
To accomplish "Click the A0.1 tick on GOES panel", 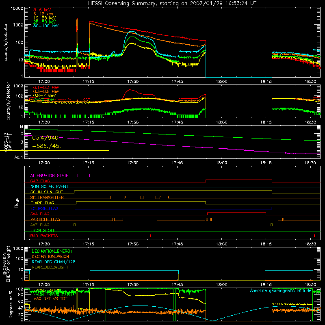I will pyautogui.click(x=19, y=157).
